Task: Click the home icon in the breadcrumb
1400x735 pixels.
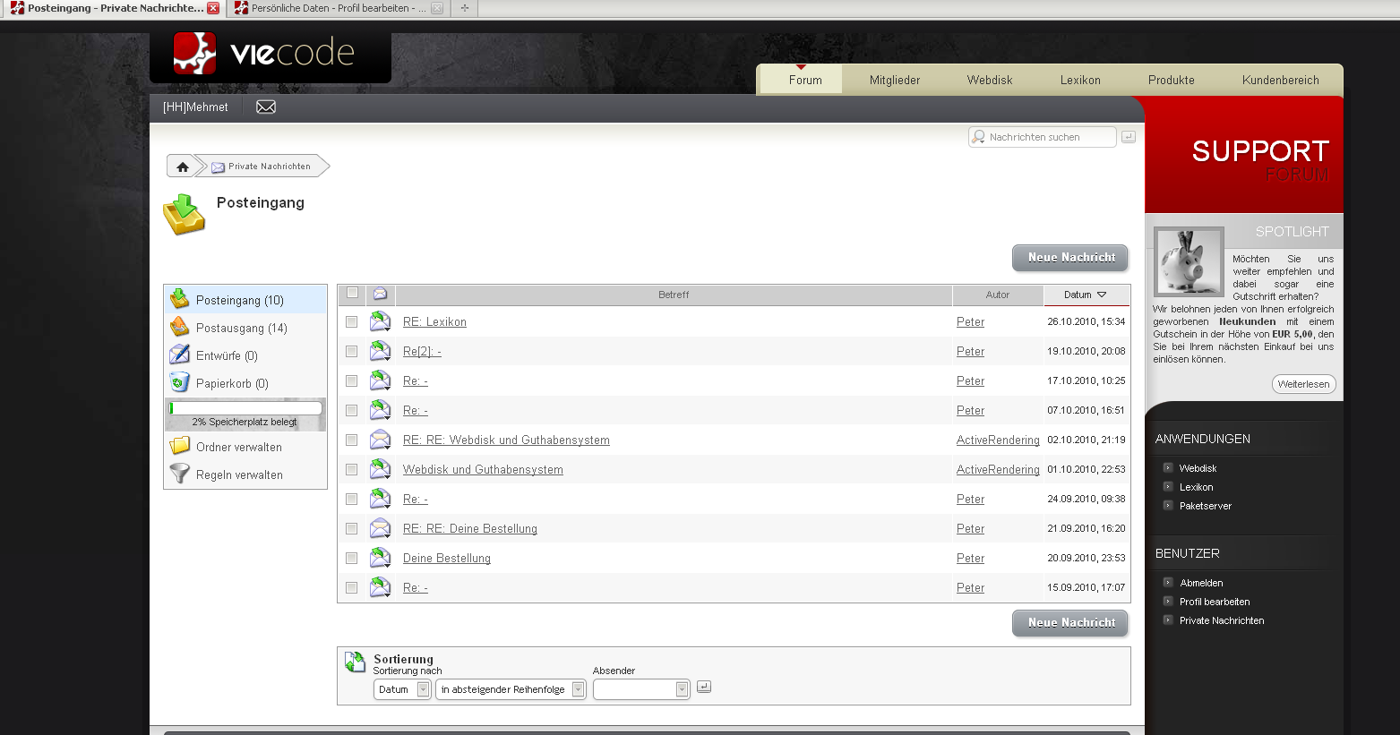Action: (183, 167)
